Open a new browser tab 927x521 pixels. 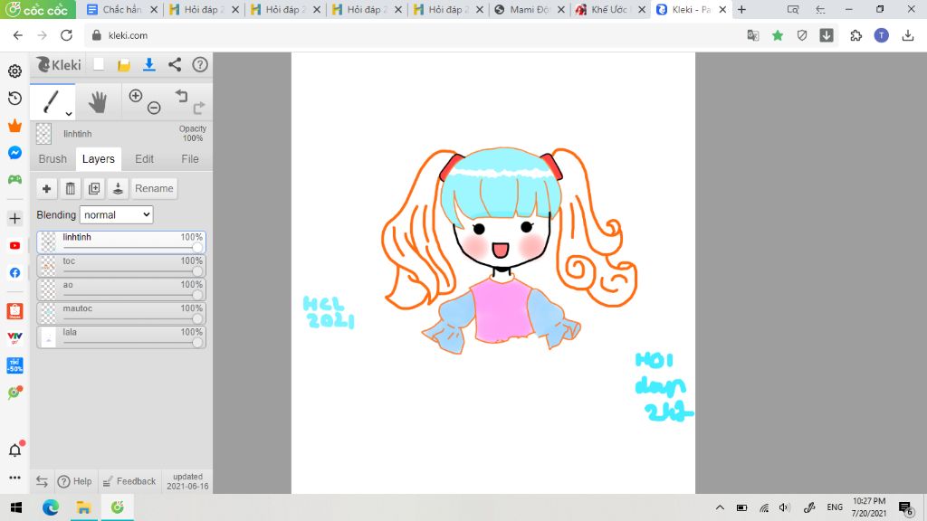742,9
